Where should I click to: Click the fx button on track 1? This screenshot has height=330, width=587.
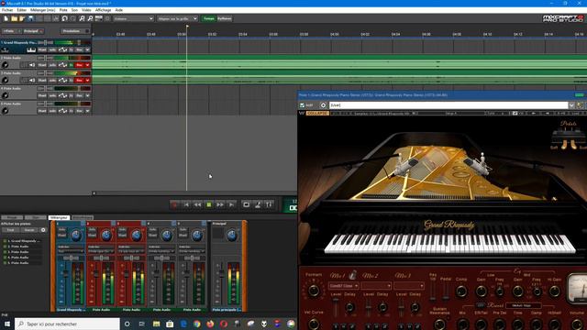coord(72,49)
